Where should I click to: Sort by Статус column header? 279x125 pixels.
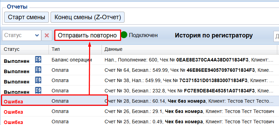coord(24,49)
